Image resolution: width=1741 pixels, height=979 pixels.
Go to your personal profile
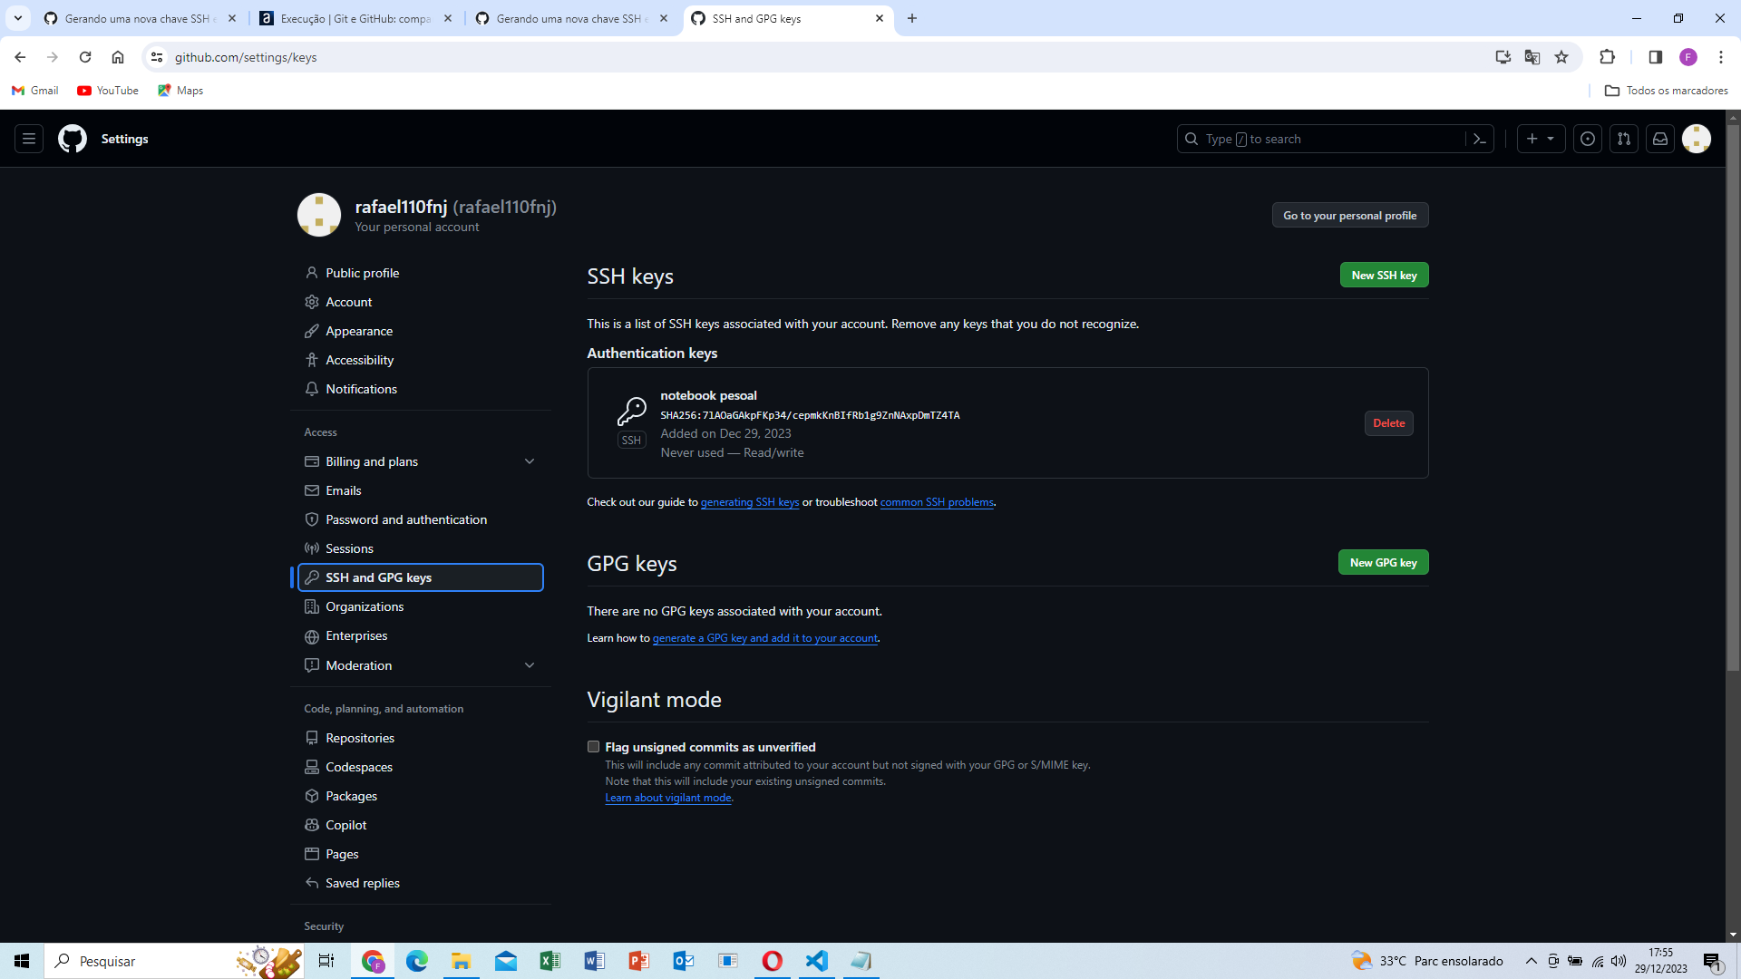(1349, 215)
